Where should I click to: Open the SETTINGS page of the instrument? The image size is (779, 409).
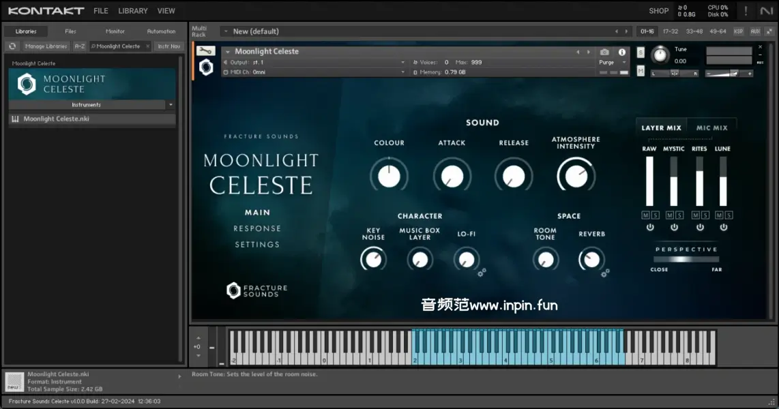pos(257,244)
